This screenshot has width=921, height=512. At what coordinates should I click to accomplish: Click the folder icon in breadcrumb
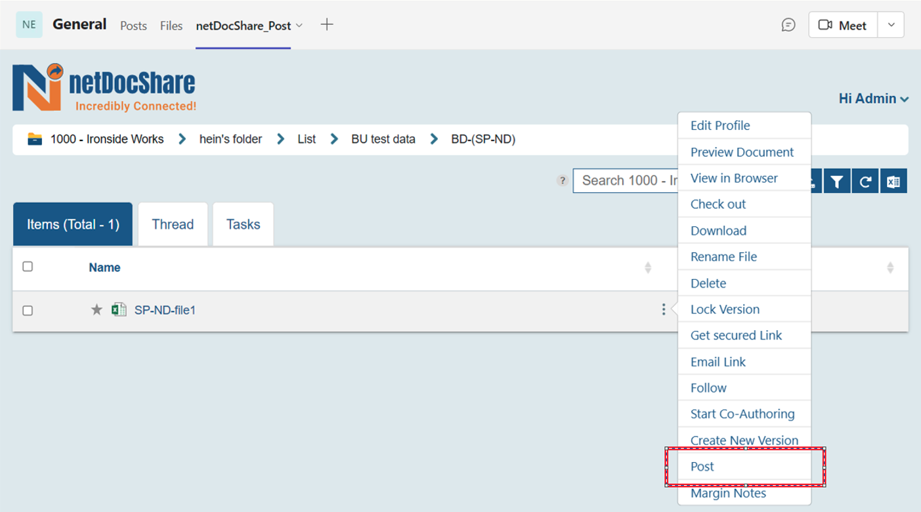point(35,139)
